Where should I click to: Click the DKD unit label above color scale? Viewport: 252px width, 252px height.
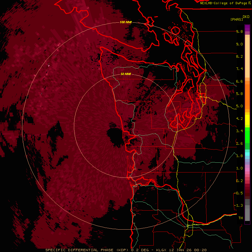(x=246, y=17)
